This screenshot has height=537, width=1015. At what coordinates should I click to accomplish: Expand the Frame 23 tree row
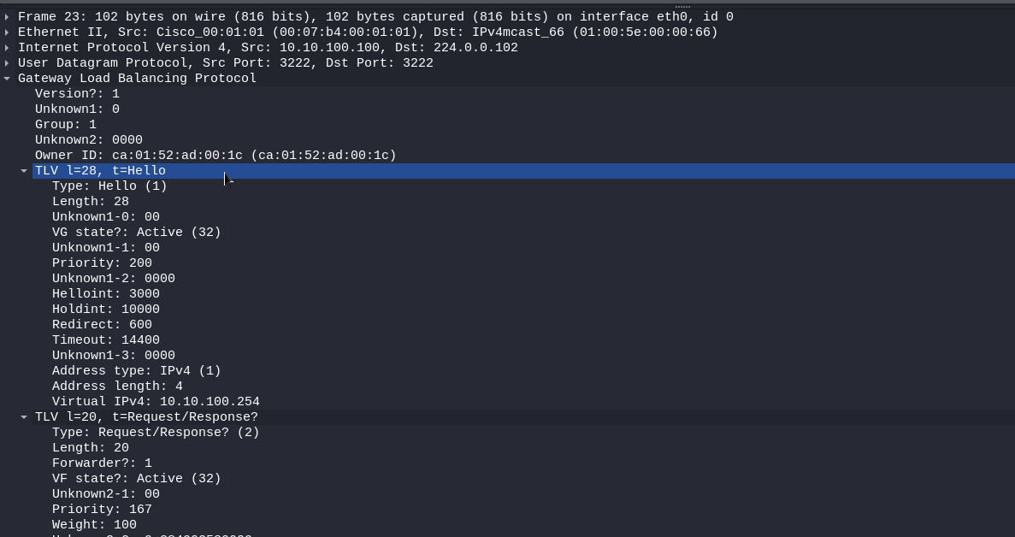8,17
